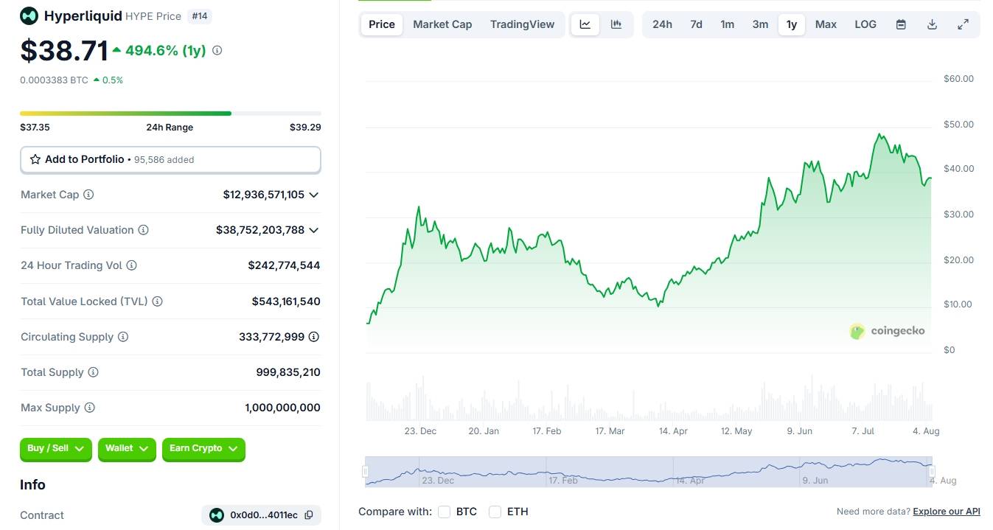
Task: Show Total Supply info icon
Action: [93, 372]
